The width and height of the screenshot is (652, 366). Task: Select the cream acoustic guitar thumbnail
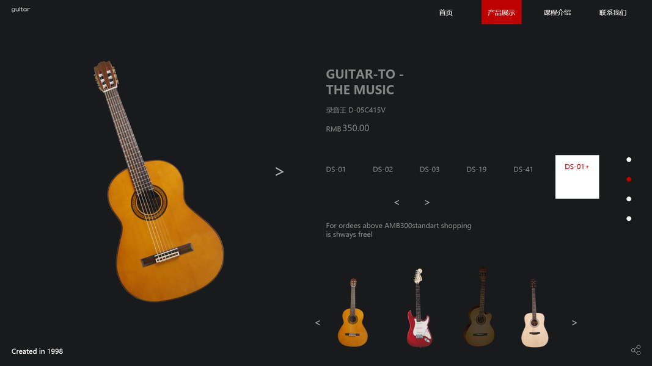click(534, 313)
